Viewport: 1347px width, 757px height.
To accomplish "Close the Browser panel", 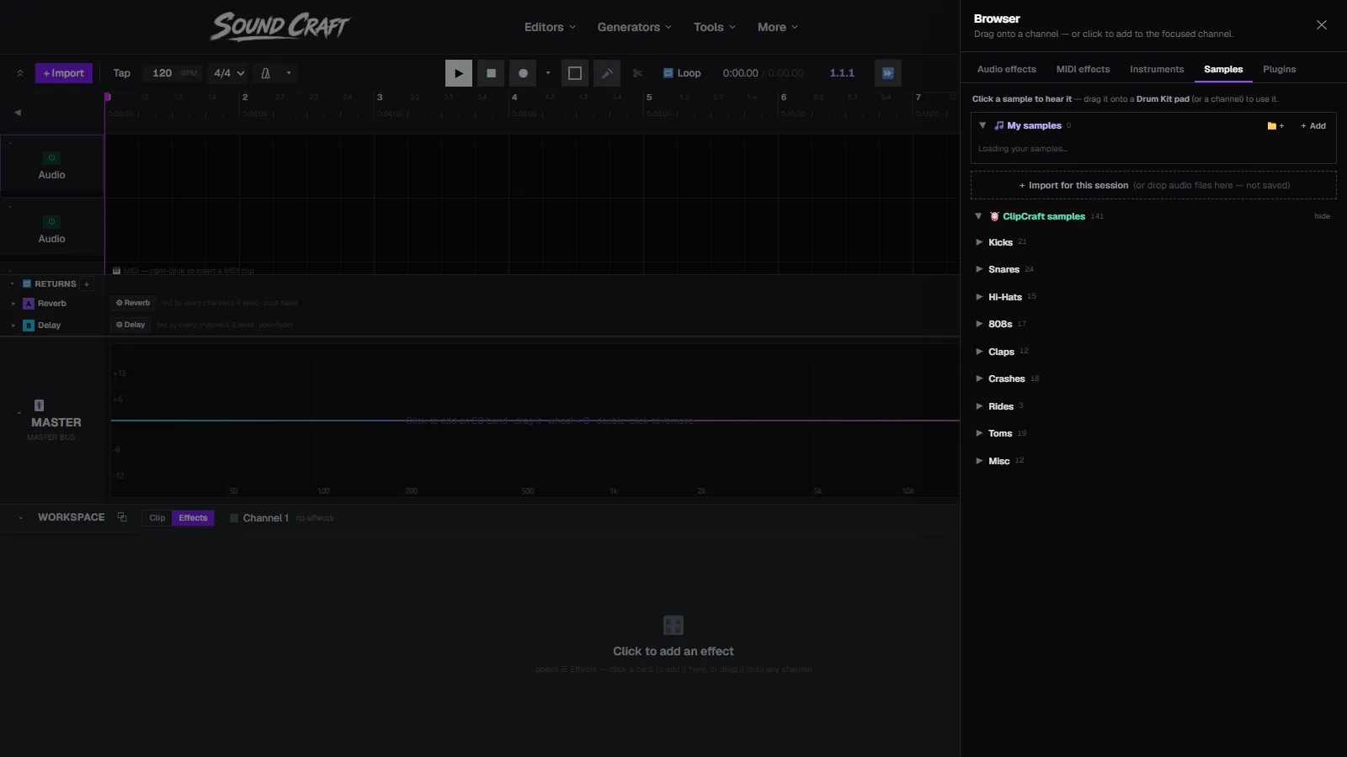I will point(1322,25).
